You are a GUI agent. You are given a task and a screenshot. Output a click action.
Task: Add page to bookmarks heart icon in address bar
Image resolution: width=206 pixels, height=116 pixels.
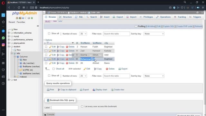point(182,8)
